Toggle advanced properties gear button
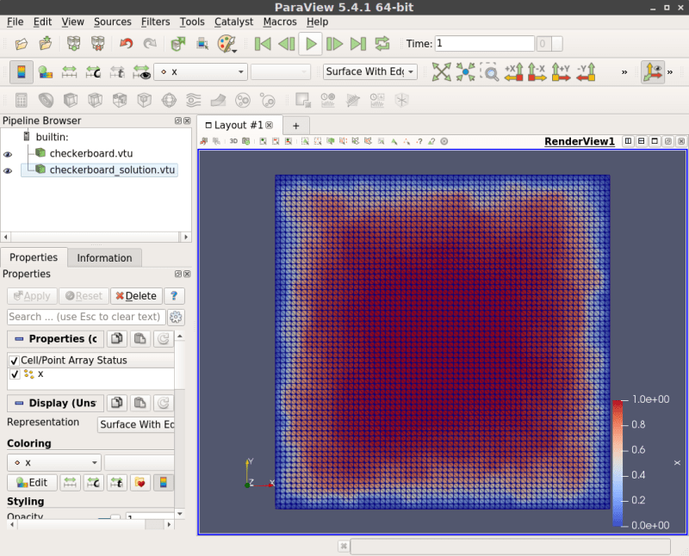The image size is (689, 556). [x=176, y=317]
